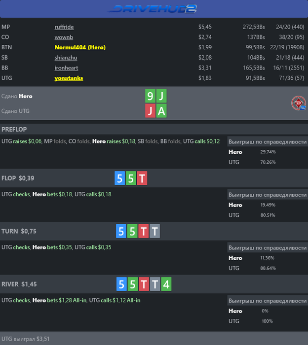
Task: Click flop Hero equity 19.49%
Action: point(268,205)
